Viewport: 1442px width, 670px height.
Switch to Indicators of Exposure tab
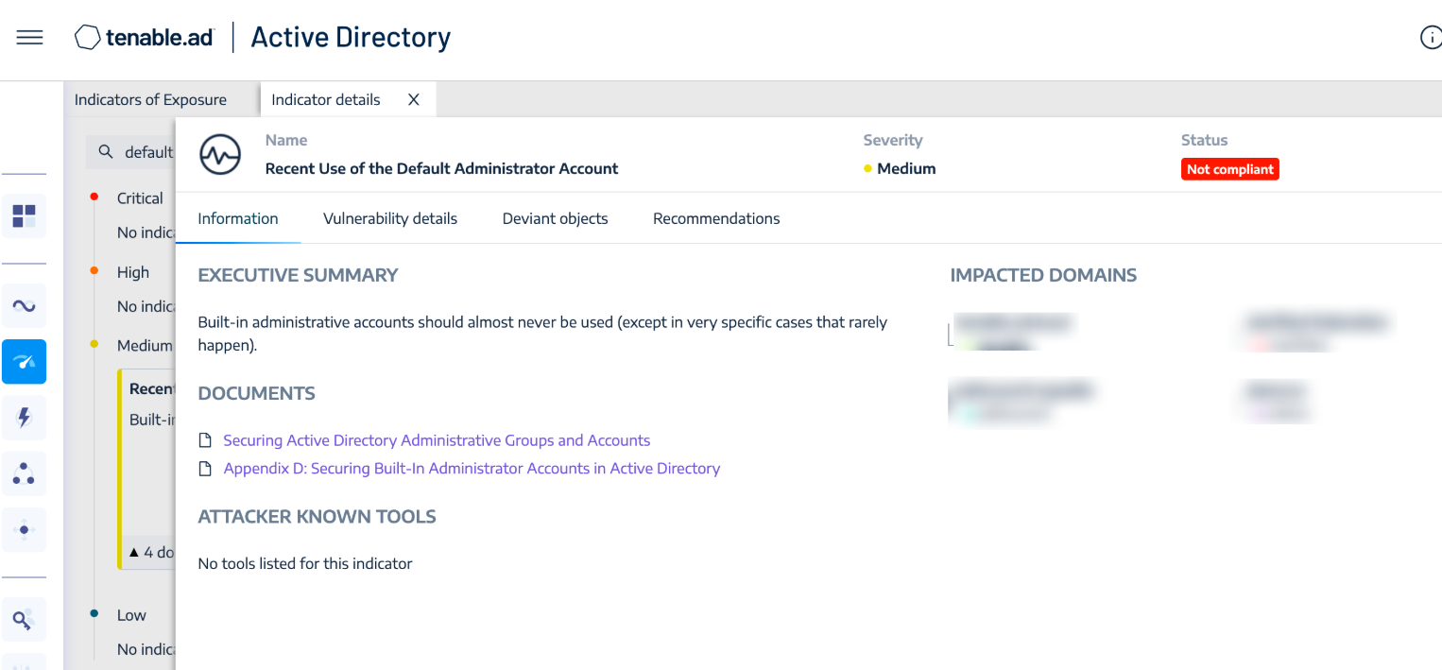point(150,99)
